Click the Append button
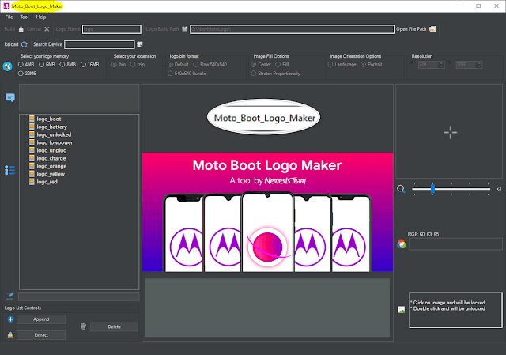Viewport: 506px width, 355px height. coord(41,319)
